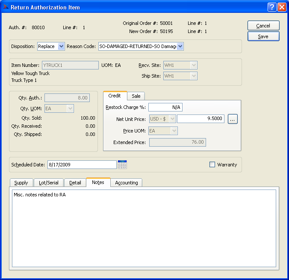Viewport: 289px width, 280px height.
Task: Open the Accounting tab
Action: (x=127, y=183)
